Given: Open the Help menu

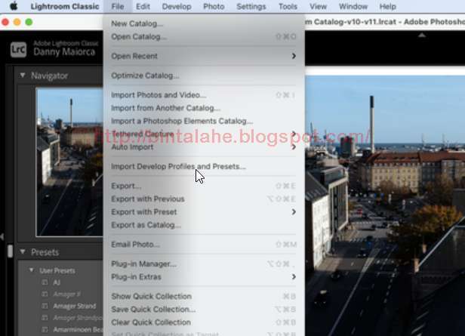Looking at the screenshot, I should pos(387,6).
